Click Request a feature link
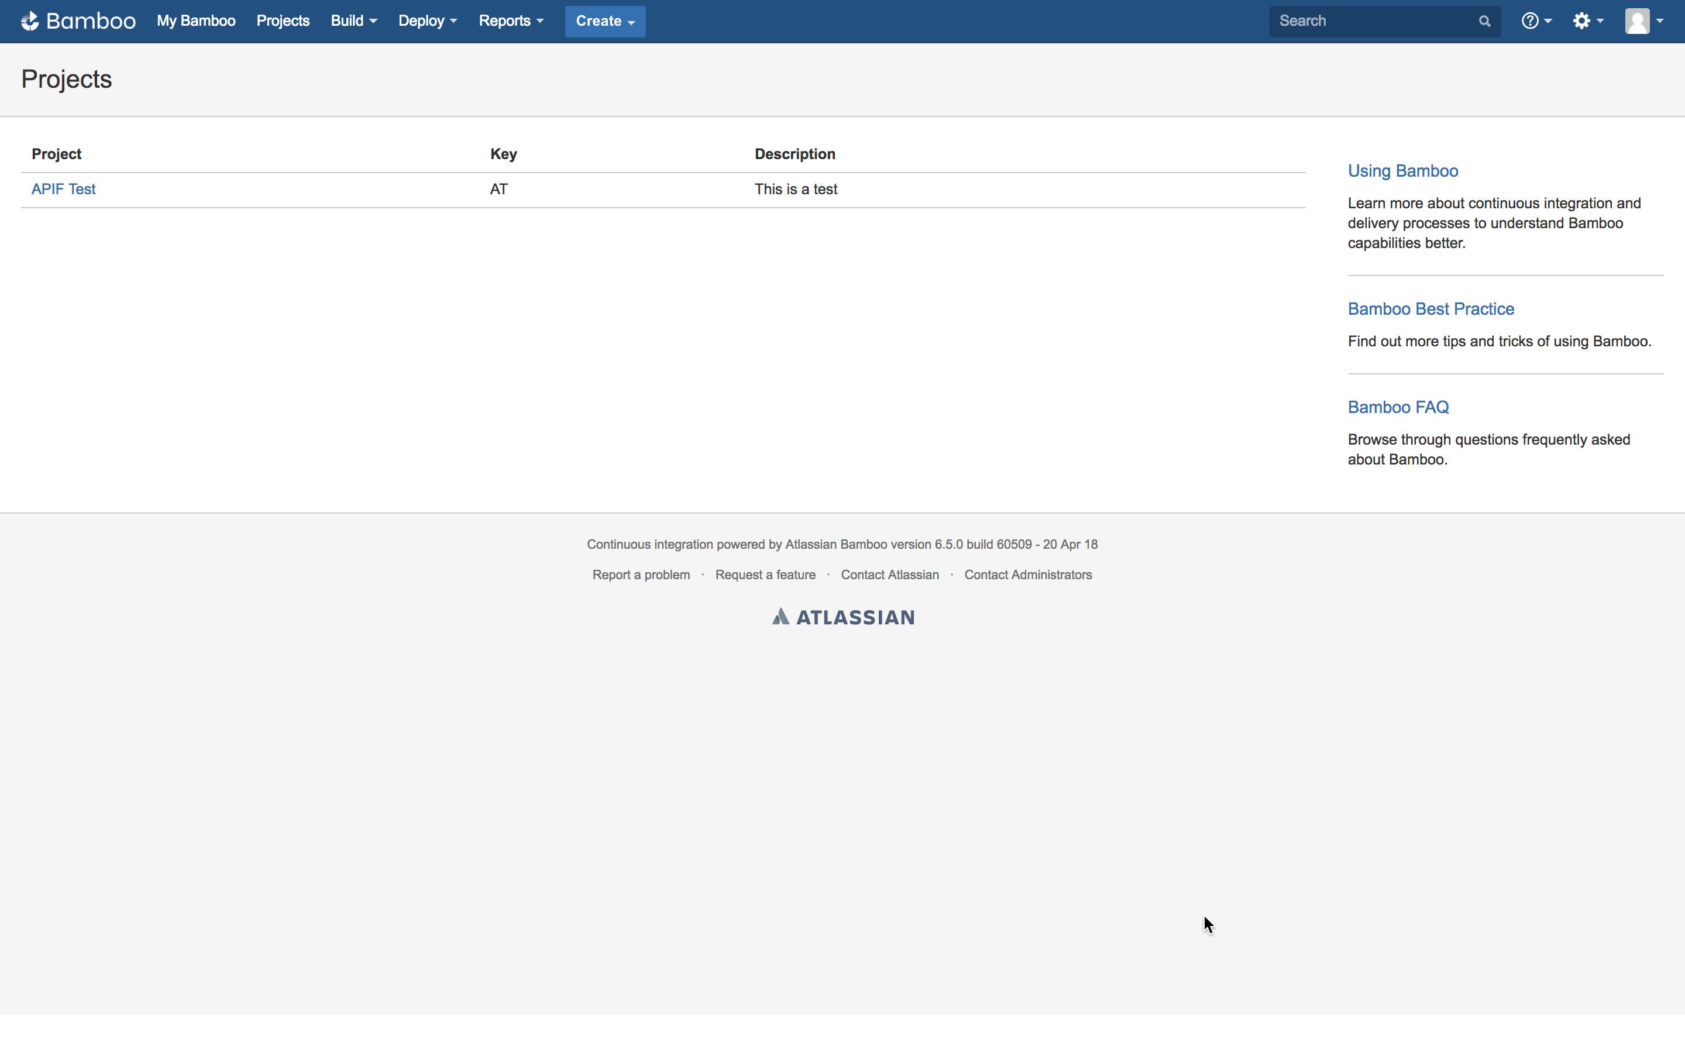Viewport: 1685px width, 1053px height. pyautogui.click(x=765, y=575)
